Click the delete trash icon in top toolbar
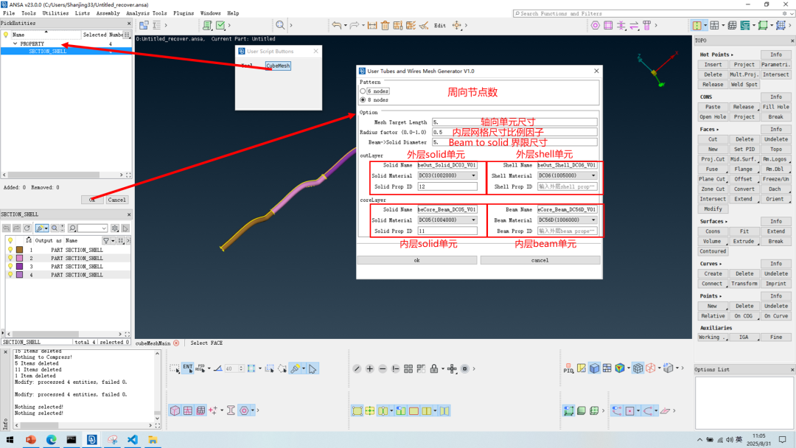The width and height of the screenshot is (796, 448). point(385,25)
